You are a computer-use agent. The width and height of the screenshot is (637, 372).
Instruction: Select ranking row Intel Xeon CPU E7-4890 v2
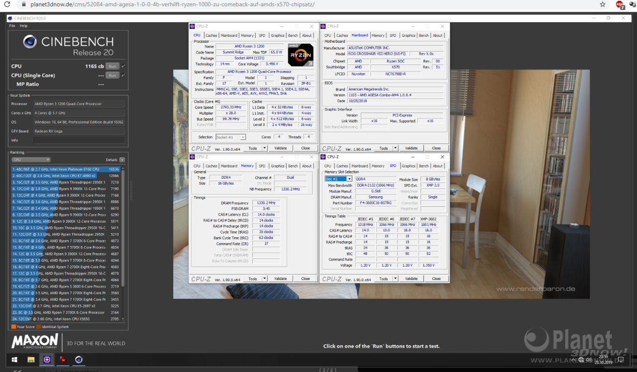tap(66, 176)
